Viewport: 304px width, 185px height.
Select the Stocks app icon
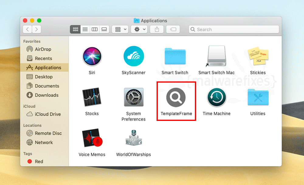tap(92, 97)
